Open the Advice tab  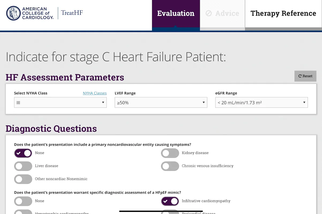[x=222, y=13]
